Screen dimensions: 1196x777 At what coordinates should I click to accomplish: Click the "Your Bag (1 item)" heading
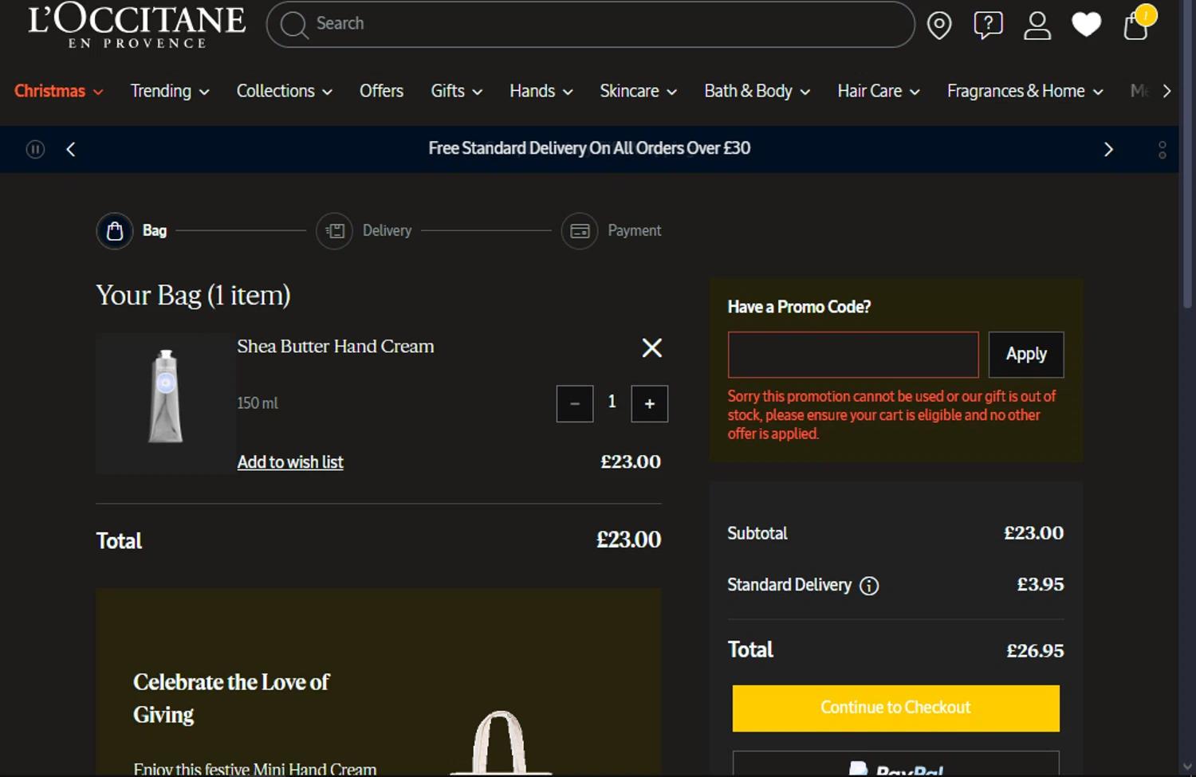[193, 296]
